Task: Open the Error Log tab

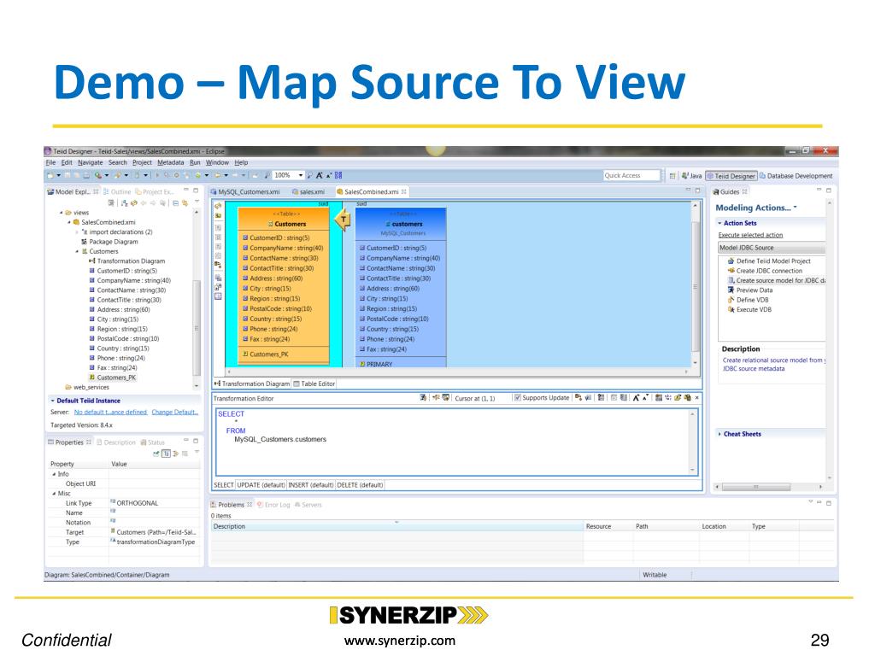Action: pyautogui.click(x=273, y=505)
